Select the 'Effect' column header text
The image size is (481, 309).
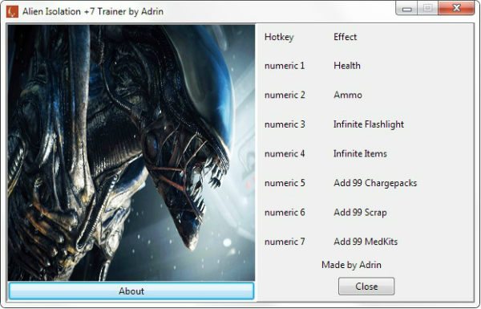[x=345, y=37]
